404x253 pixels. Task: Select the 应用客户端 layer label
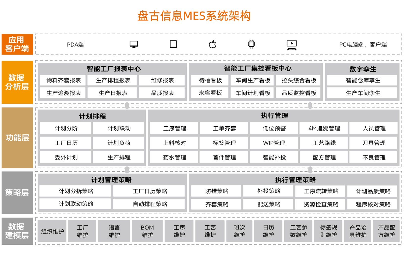click(x=17, y=44)
